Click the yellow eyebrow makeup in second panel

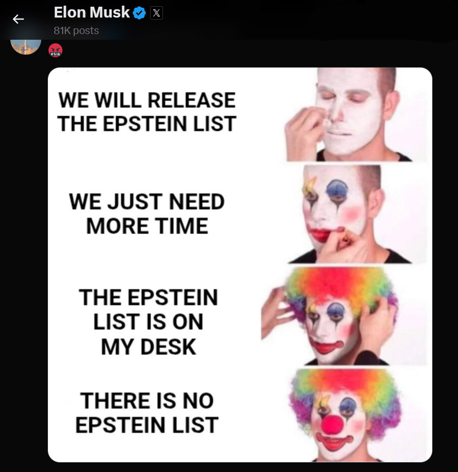[x=309, y=185]
